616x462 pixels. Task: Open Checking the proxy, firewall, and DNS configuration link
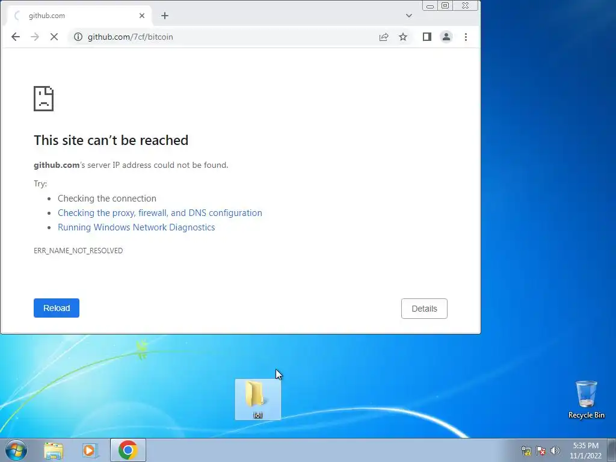coord(160,213)
